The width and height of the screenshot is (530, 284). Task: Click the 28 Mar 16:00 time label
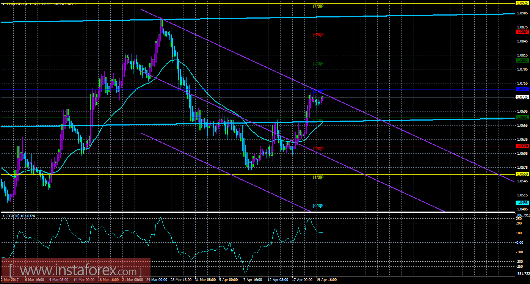click(182, 279)
